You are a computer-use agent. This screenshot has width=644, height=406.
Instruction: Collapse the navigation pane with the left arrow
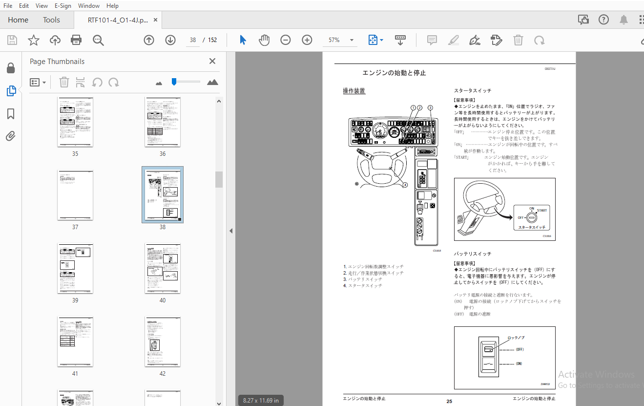pyautogui.click(x=231, y=231)
